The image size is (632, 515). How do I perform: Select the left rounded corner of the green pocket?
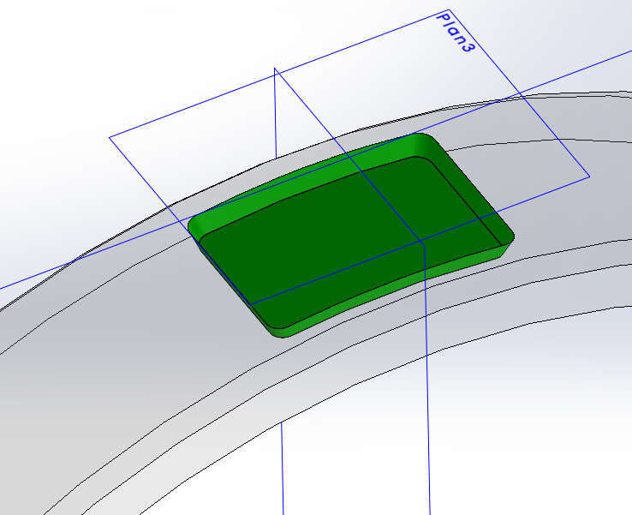(195, 225)
